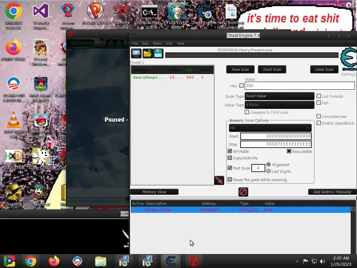357x268 pixels.
Task: Open the Value Type 4 Bytes dropdown
Action: (x=279, y=105)
